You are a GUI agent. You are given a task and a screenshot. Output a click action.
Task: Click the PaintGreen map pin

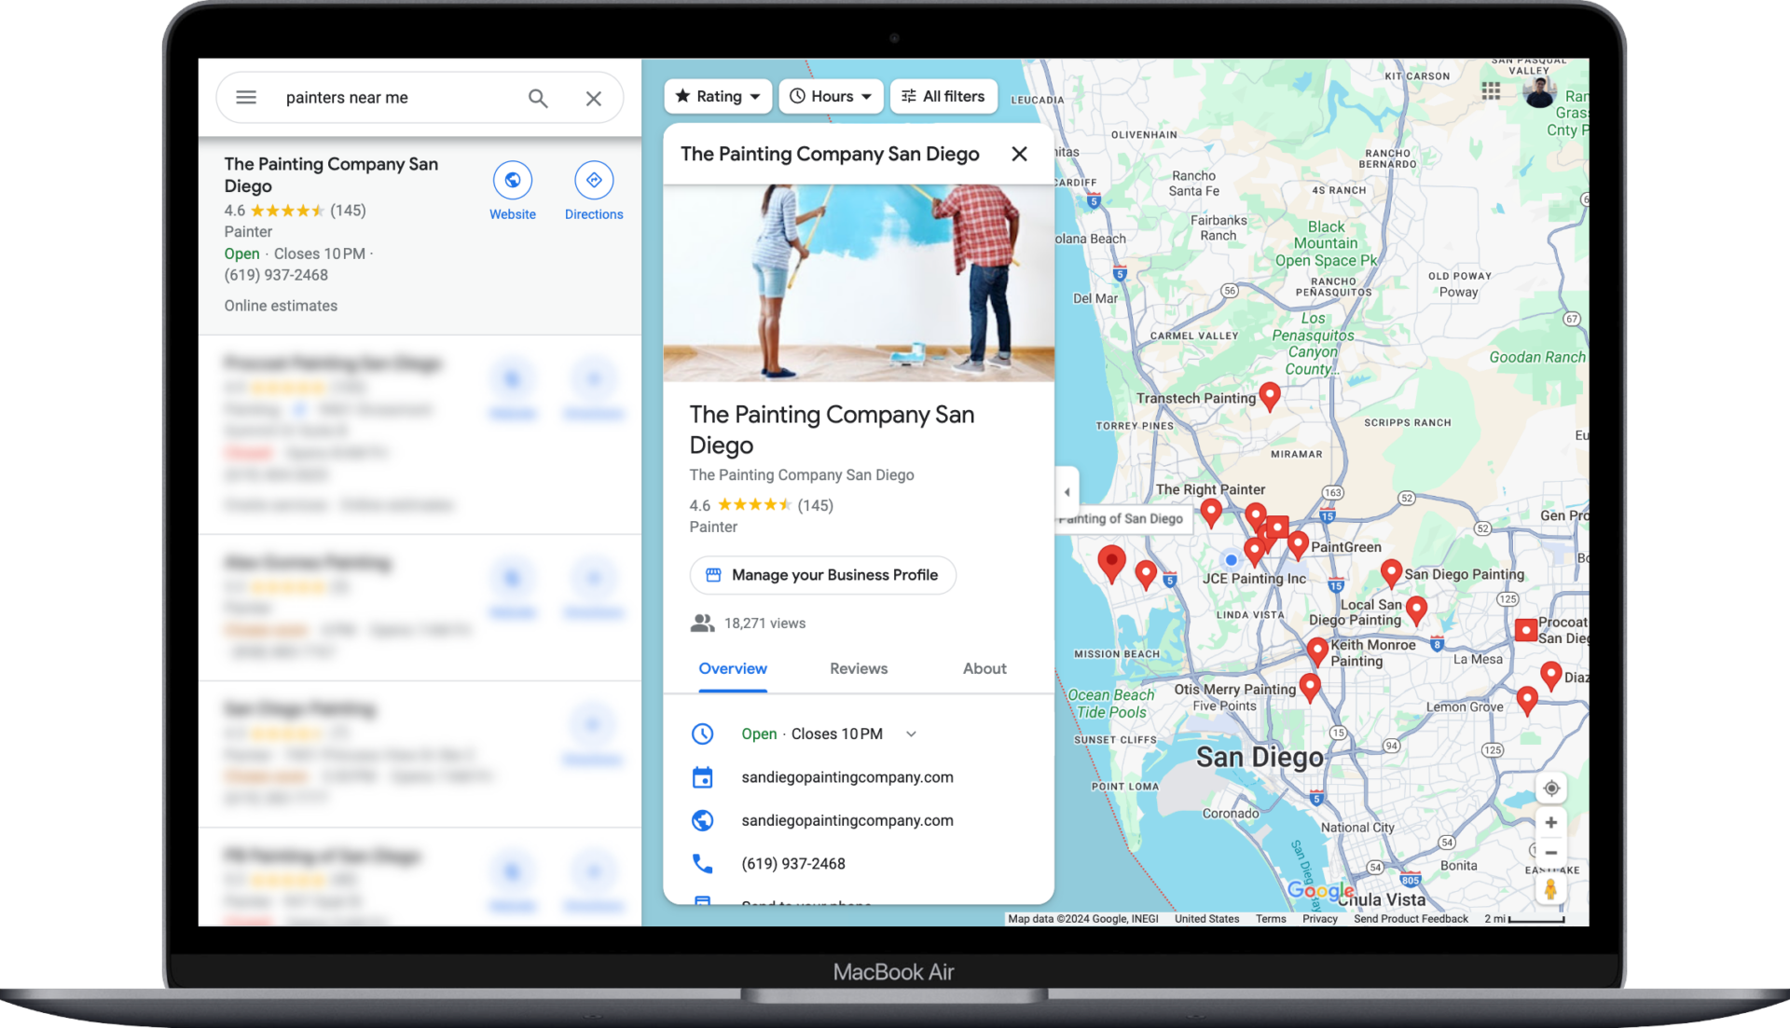click(x=1298, y=545)
